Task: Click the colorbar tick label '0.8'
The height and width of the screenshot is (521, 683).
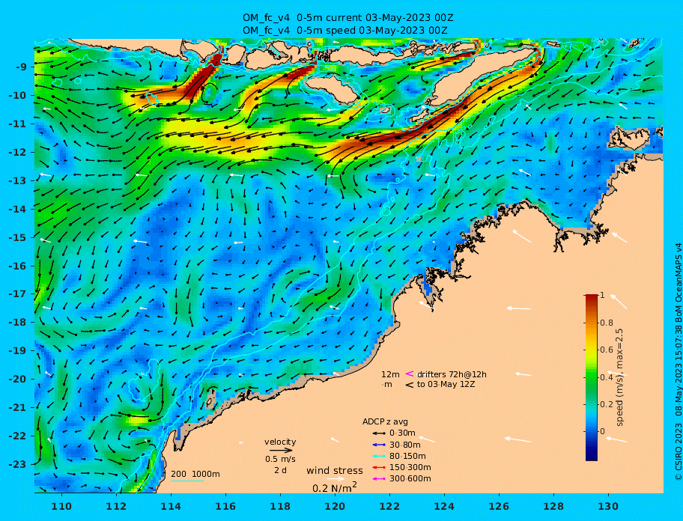Action: [x=607, y=323]
